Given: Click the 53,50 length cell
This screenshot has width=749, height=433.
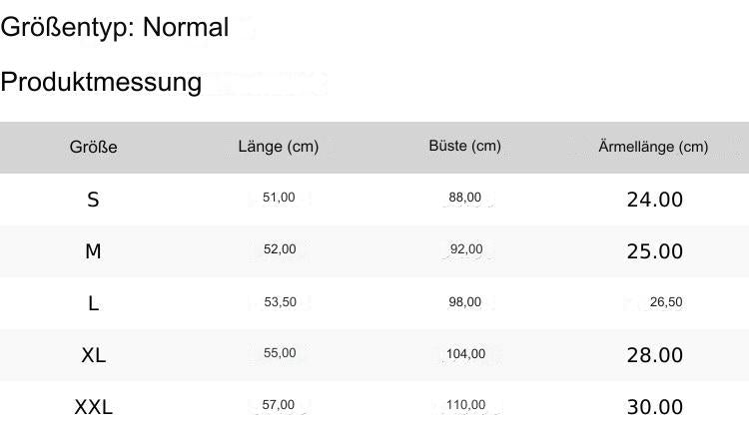Looking at the screenshot, I should [x=280, y=302].
